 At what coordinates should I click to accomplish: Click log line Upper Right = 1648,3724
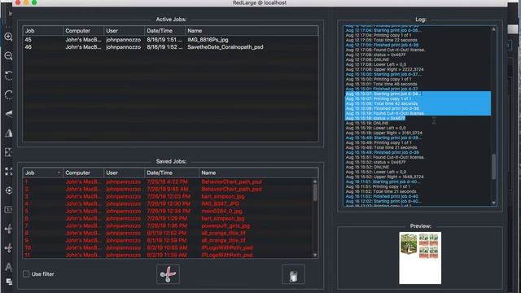(x=384, y=177)
